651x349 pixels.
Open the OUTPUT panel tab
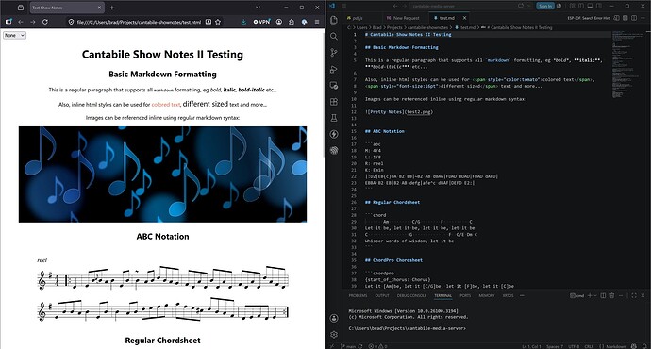[x=382, y=295]
